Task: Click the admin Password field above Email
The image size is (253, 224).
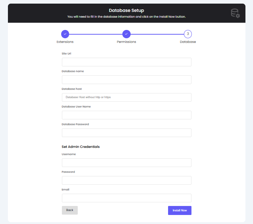Action: [x=126, y=180]
